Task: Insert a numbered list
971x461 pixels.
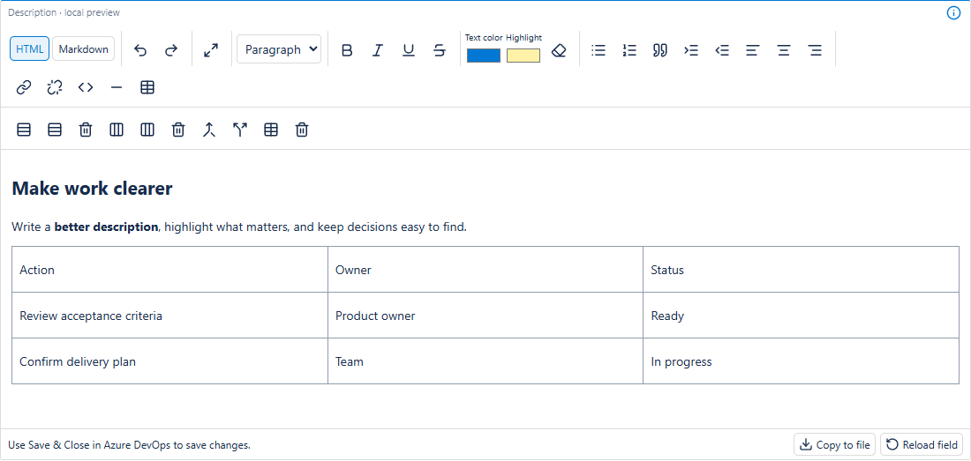Action: (x=629, y=50)
